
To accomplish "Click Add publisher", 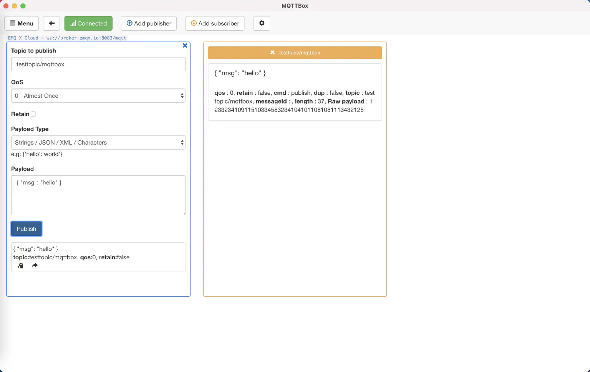I will pyautogui.click(x=149, y=23).
